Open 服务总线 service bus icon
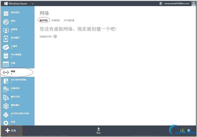Screen dimensions: 197x137 (6, 98)
